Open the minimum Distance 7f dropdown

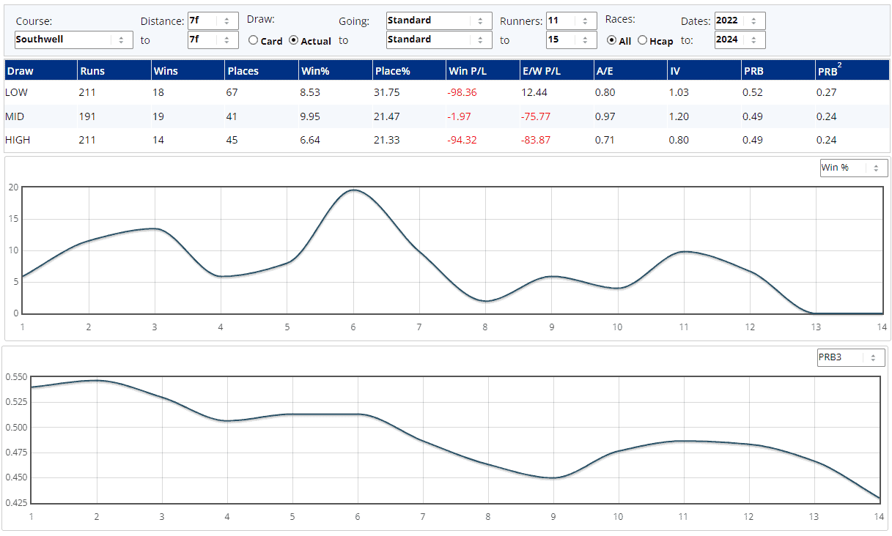pos(213,21)
